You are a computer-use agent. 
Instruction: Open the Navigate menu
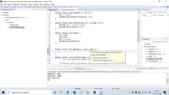point(24,4)
